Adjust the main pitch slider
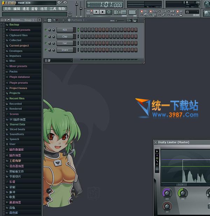This screenshot has height=216, width=210. click(81, 8)
